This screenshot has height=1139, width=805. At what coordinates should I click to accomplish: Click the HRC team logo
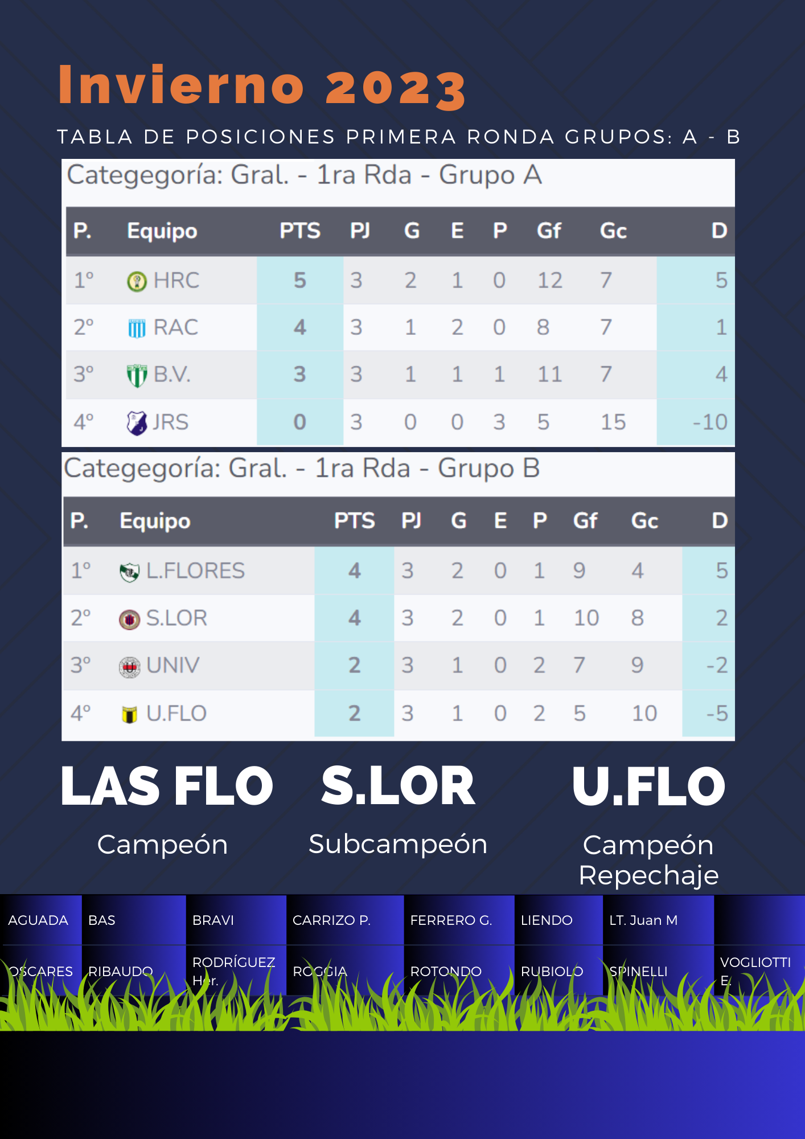(137, 281)
